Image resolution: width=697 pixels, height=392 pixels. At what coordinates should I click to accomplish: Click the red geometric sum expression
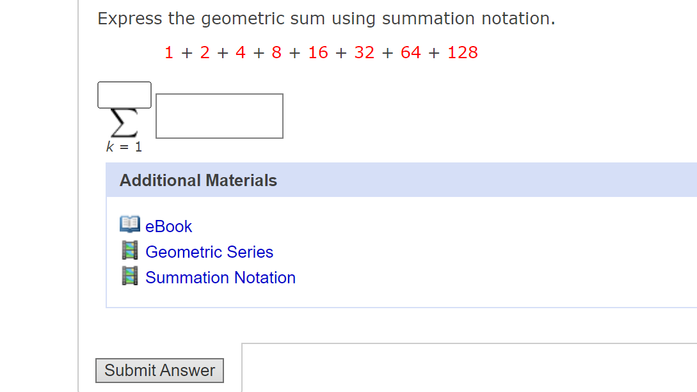tap(321, 52)
